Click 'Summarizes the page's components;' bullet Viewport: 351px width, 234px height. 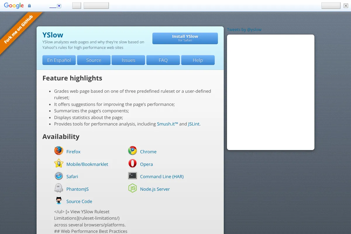(92, 111)
